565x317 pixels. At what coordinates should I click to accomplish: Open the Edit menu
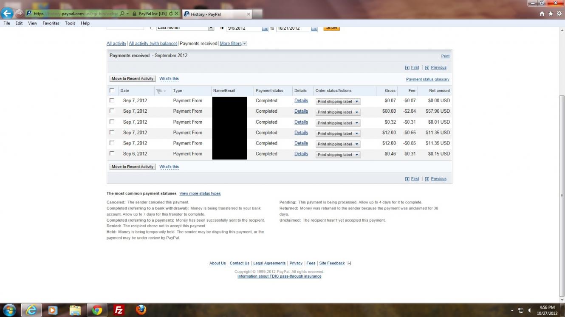click(x=19, y=23)
